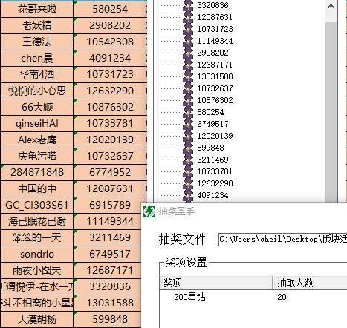Select the 200星钻 prize row
347x328 pixels.
pyautogui.click(x=253, y=297)
